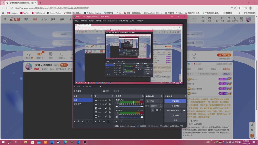The width and height of the screenshot is (258, 145).
Task: Show second 文本 source via eye
Action: coord(106,104)
